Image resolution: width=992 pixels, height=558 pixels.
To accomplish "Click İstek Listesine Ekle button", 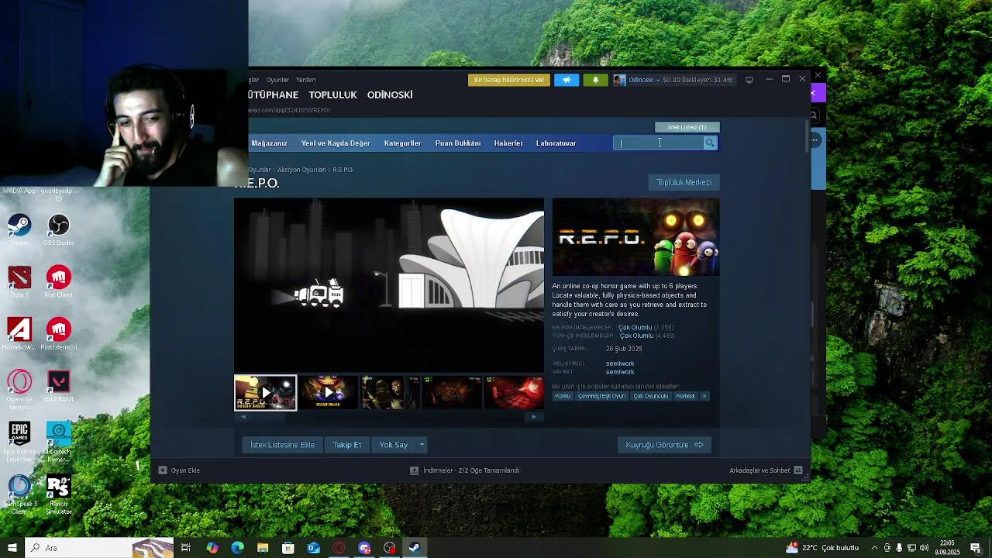I will (282, 445).
